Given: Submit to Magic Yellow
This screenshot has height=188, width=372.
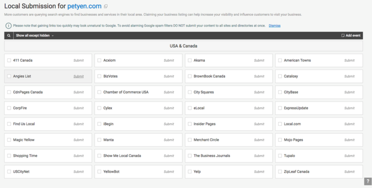Looking at the screenshot, I should point(78,140).
